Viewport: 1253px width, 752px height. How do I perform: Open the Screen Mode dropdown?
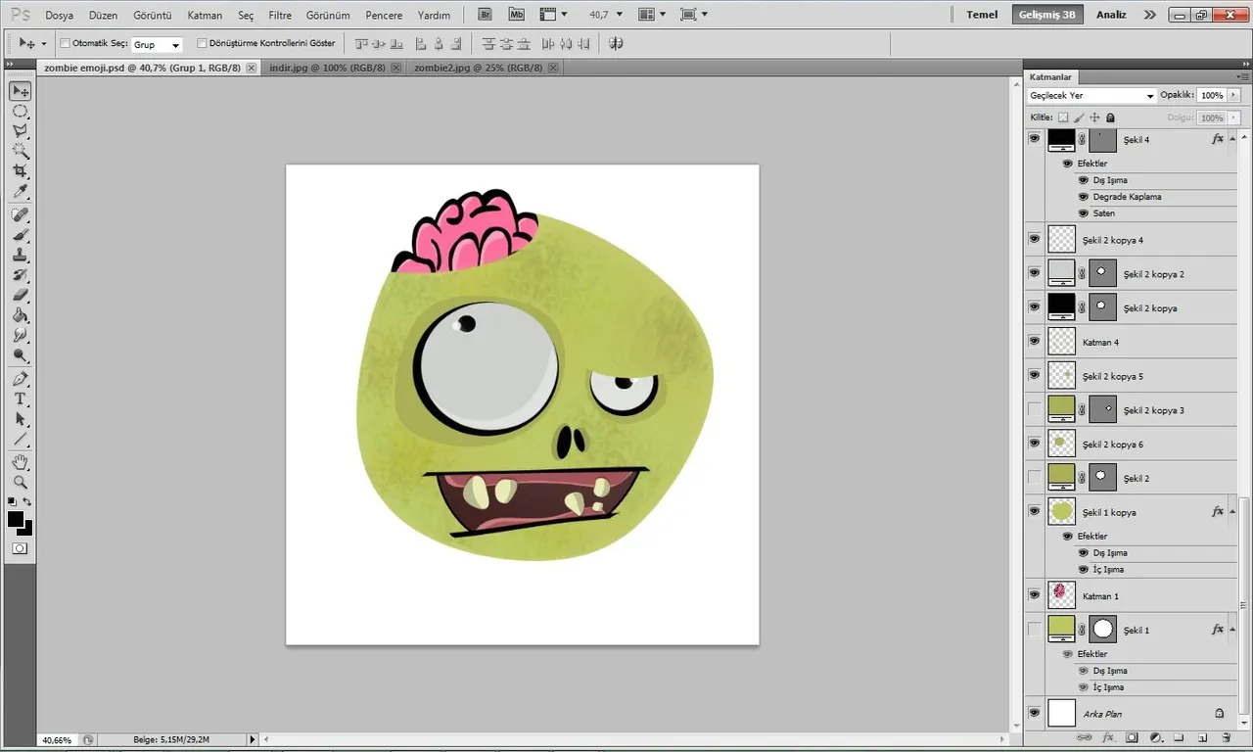pyautogui.click(x=694, y=15)
